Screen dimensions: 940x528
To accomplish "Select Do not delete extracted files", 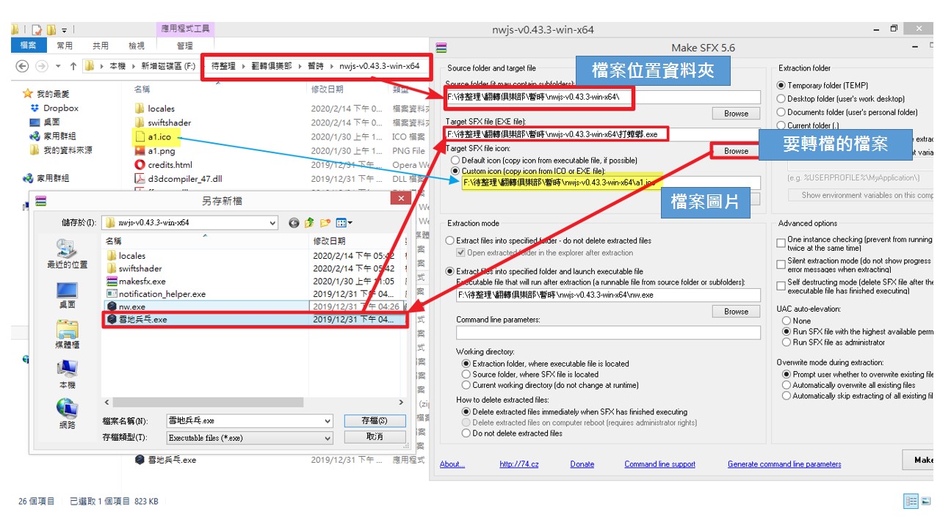I will pos(466,433).
